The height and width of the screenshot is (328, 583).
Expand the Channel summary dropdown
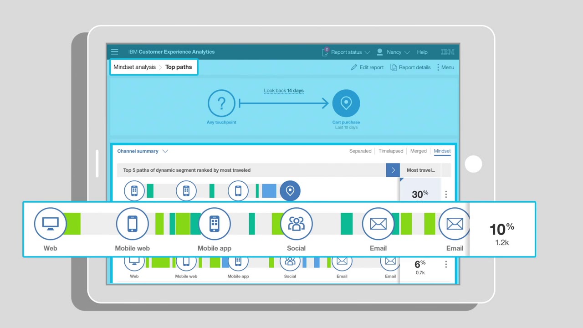143,151
